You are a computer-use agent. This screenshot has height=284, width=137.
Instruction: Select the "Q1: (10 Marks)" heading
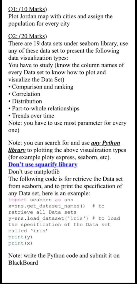pos(28,9)
